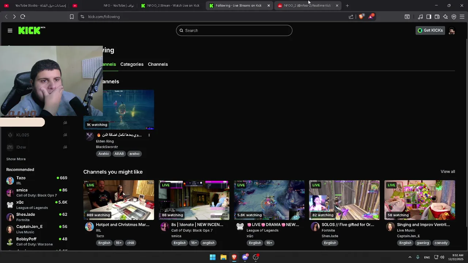This screenshot has width=468, height=263.
Task: Click the gaming tag under CaptainJen_E
Action: [423, 243]
